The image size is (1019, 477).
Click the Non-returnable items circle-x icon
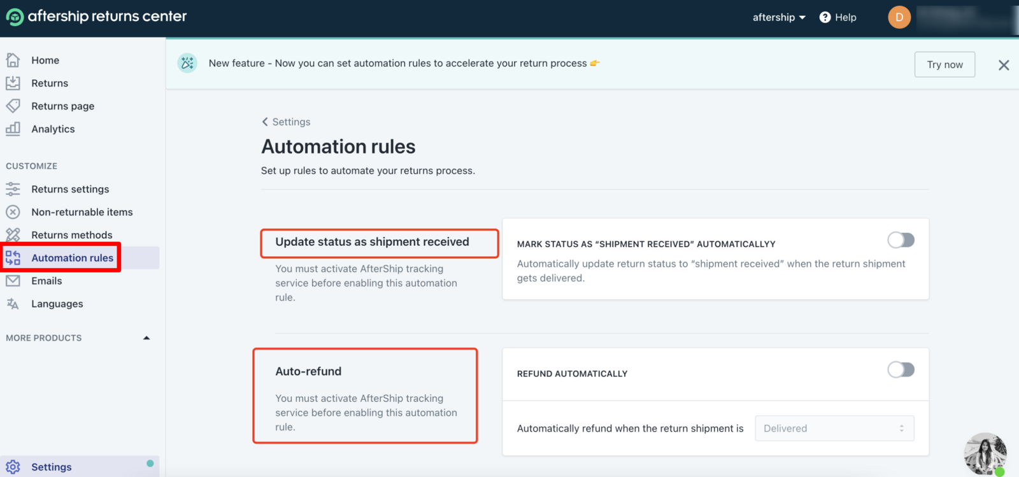[x=13, y=212]
